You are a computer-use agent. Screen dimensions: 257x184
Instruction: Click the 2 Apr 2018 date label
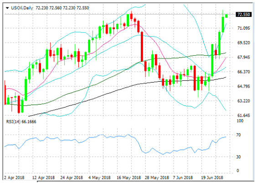pos(14,178)
